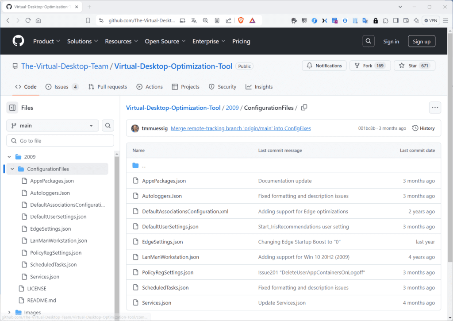Open the Security tab

click(x=223, y=87)
